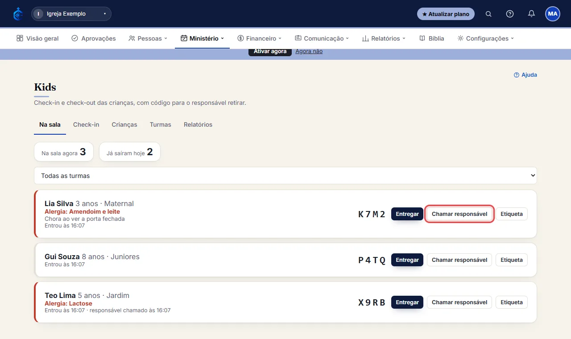Click Entregar for Lia Silva
This screenshot has width=571, height=339.
[x=407, y=214]
